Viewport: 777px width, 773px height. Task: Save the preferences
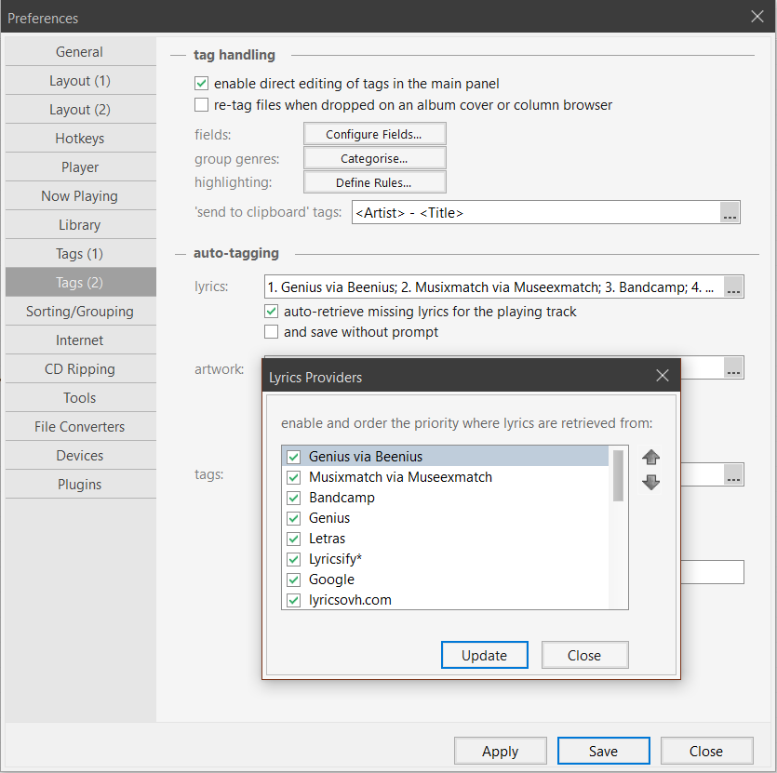click(604, 752)
